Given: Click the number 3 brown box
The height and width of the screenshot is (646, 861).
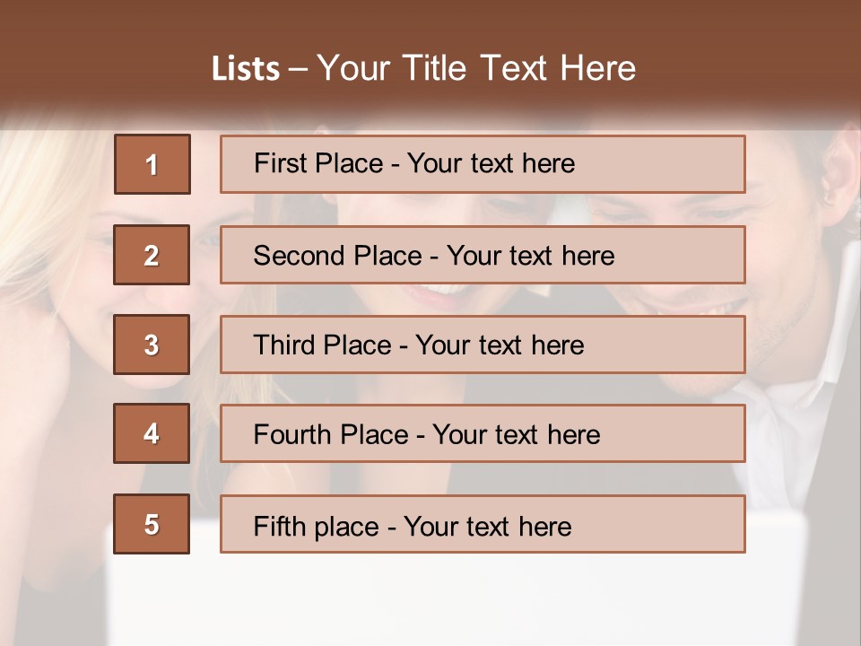Looking at the screenshot, I should tap(152, 345).
